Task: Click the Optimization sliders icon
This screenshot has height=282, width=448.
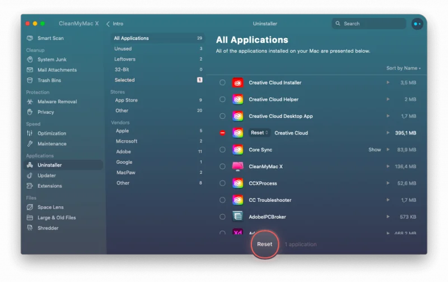Action: coord(30,133)
